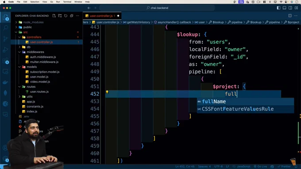This screenshot has width=301, height=169.
Task: Click chai-backend command center search box
Action: pos(157,8)
